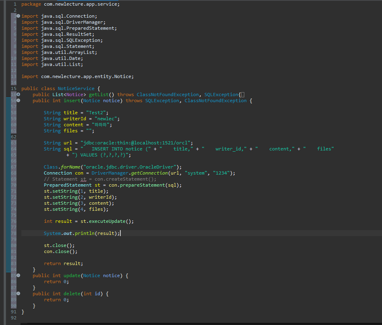This screenshot has height=325, width=382.
Task: Click the commented 'con.createStatement();' line
Action: [x=100, y=179]
